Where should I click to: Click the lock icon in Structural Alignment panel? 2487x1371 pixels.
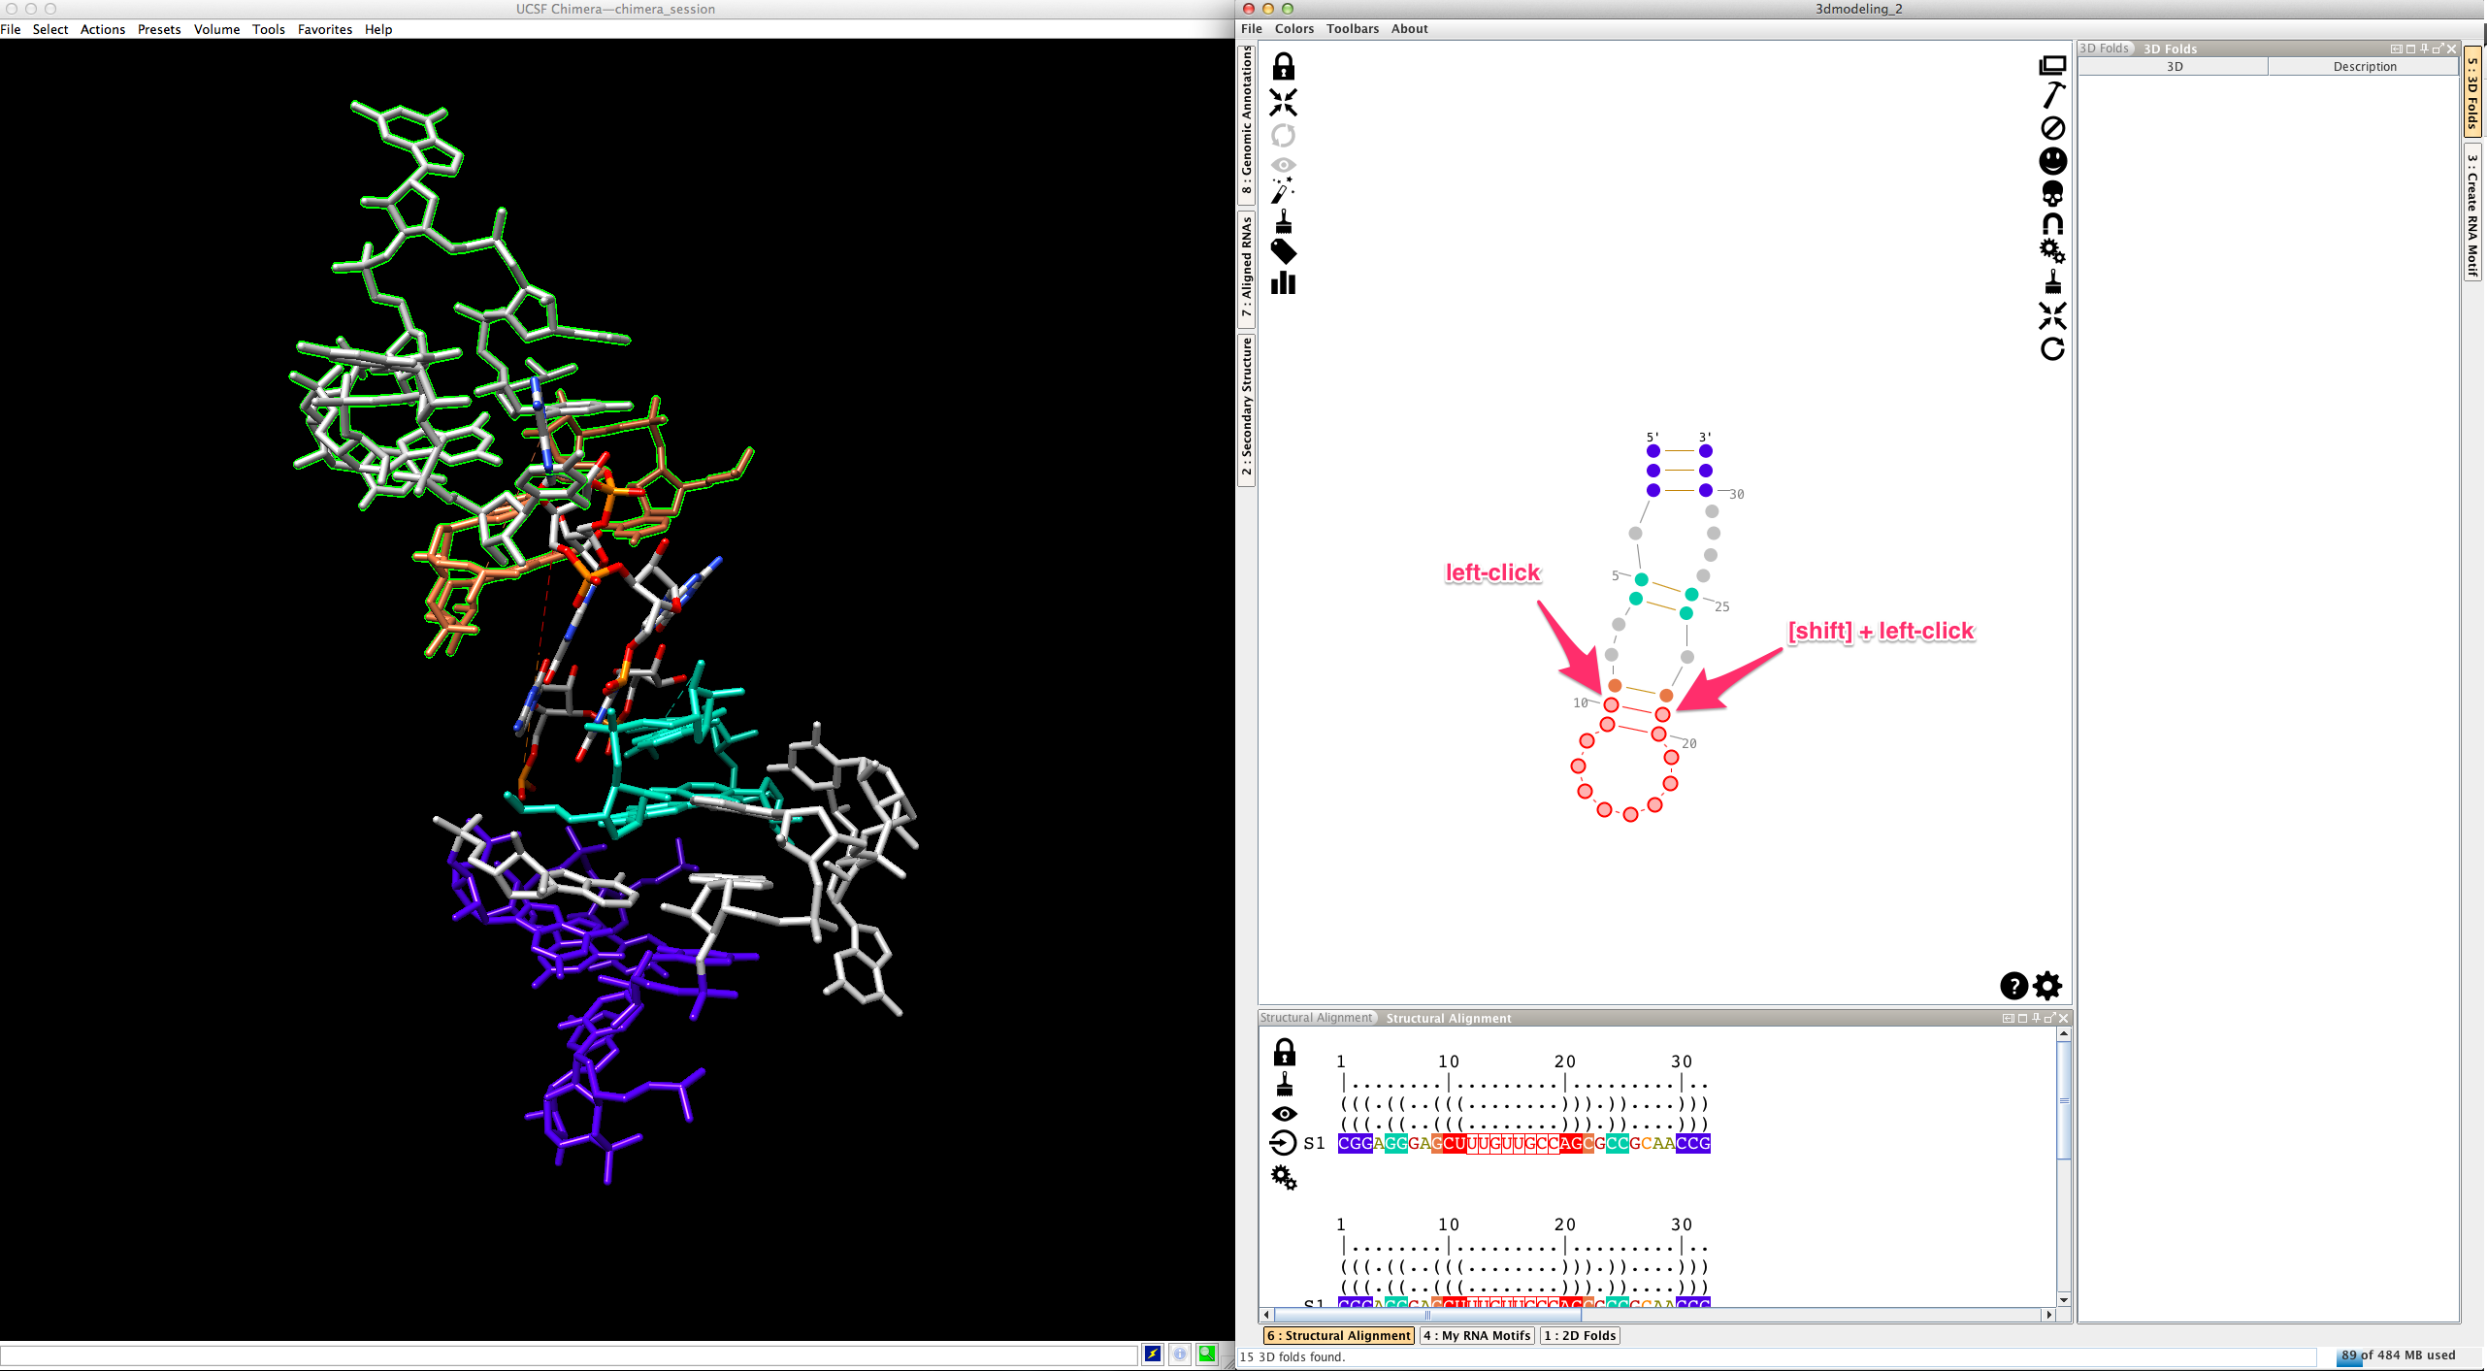1284,1052
